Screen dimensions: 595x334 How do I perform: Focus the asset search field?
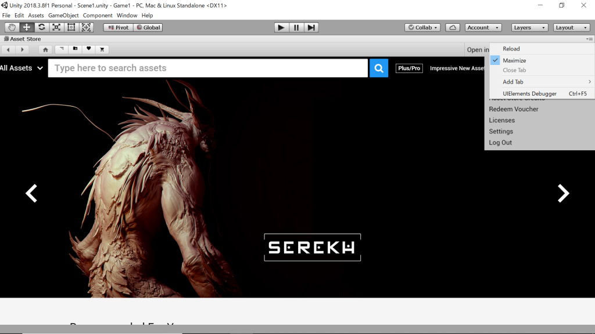point(208,68)
